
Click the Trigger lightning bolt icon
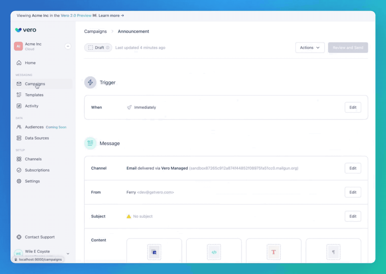(x=90, y=82)
